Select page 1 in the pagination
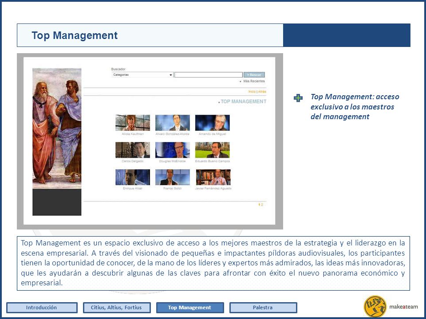The width and height of the screenshot is (426, 319). [x=260, y=205]
